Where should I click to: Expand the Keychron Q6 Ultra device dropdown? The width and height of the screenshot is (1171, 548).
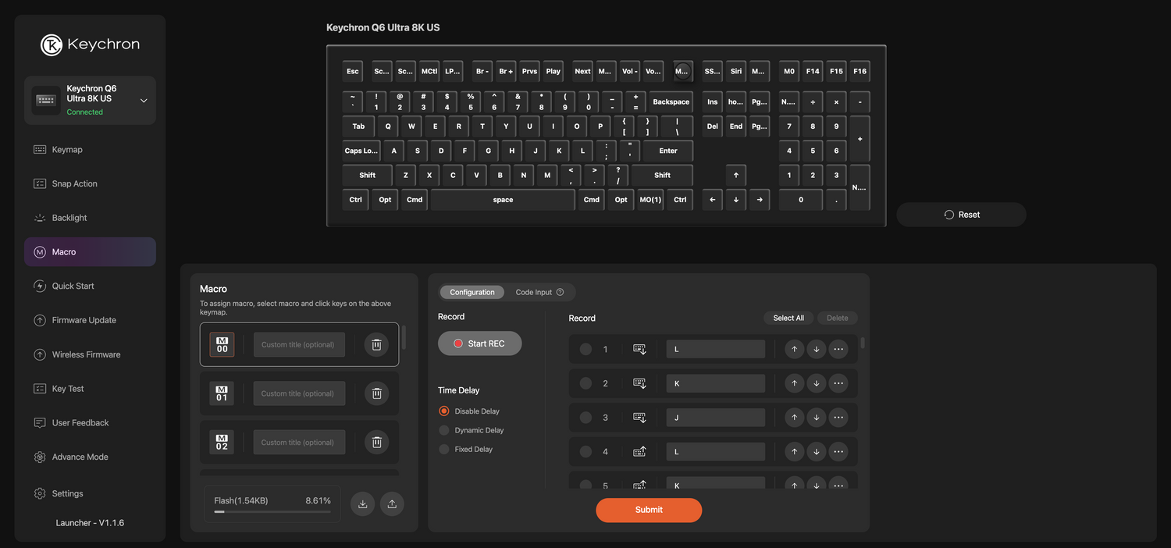click(144, 101)
